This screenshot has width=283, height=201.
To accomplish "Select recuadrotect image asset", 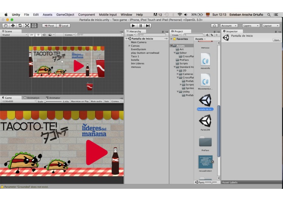I will point(205,164).
